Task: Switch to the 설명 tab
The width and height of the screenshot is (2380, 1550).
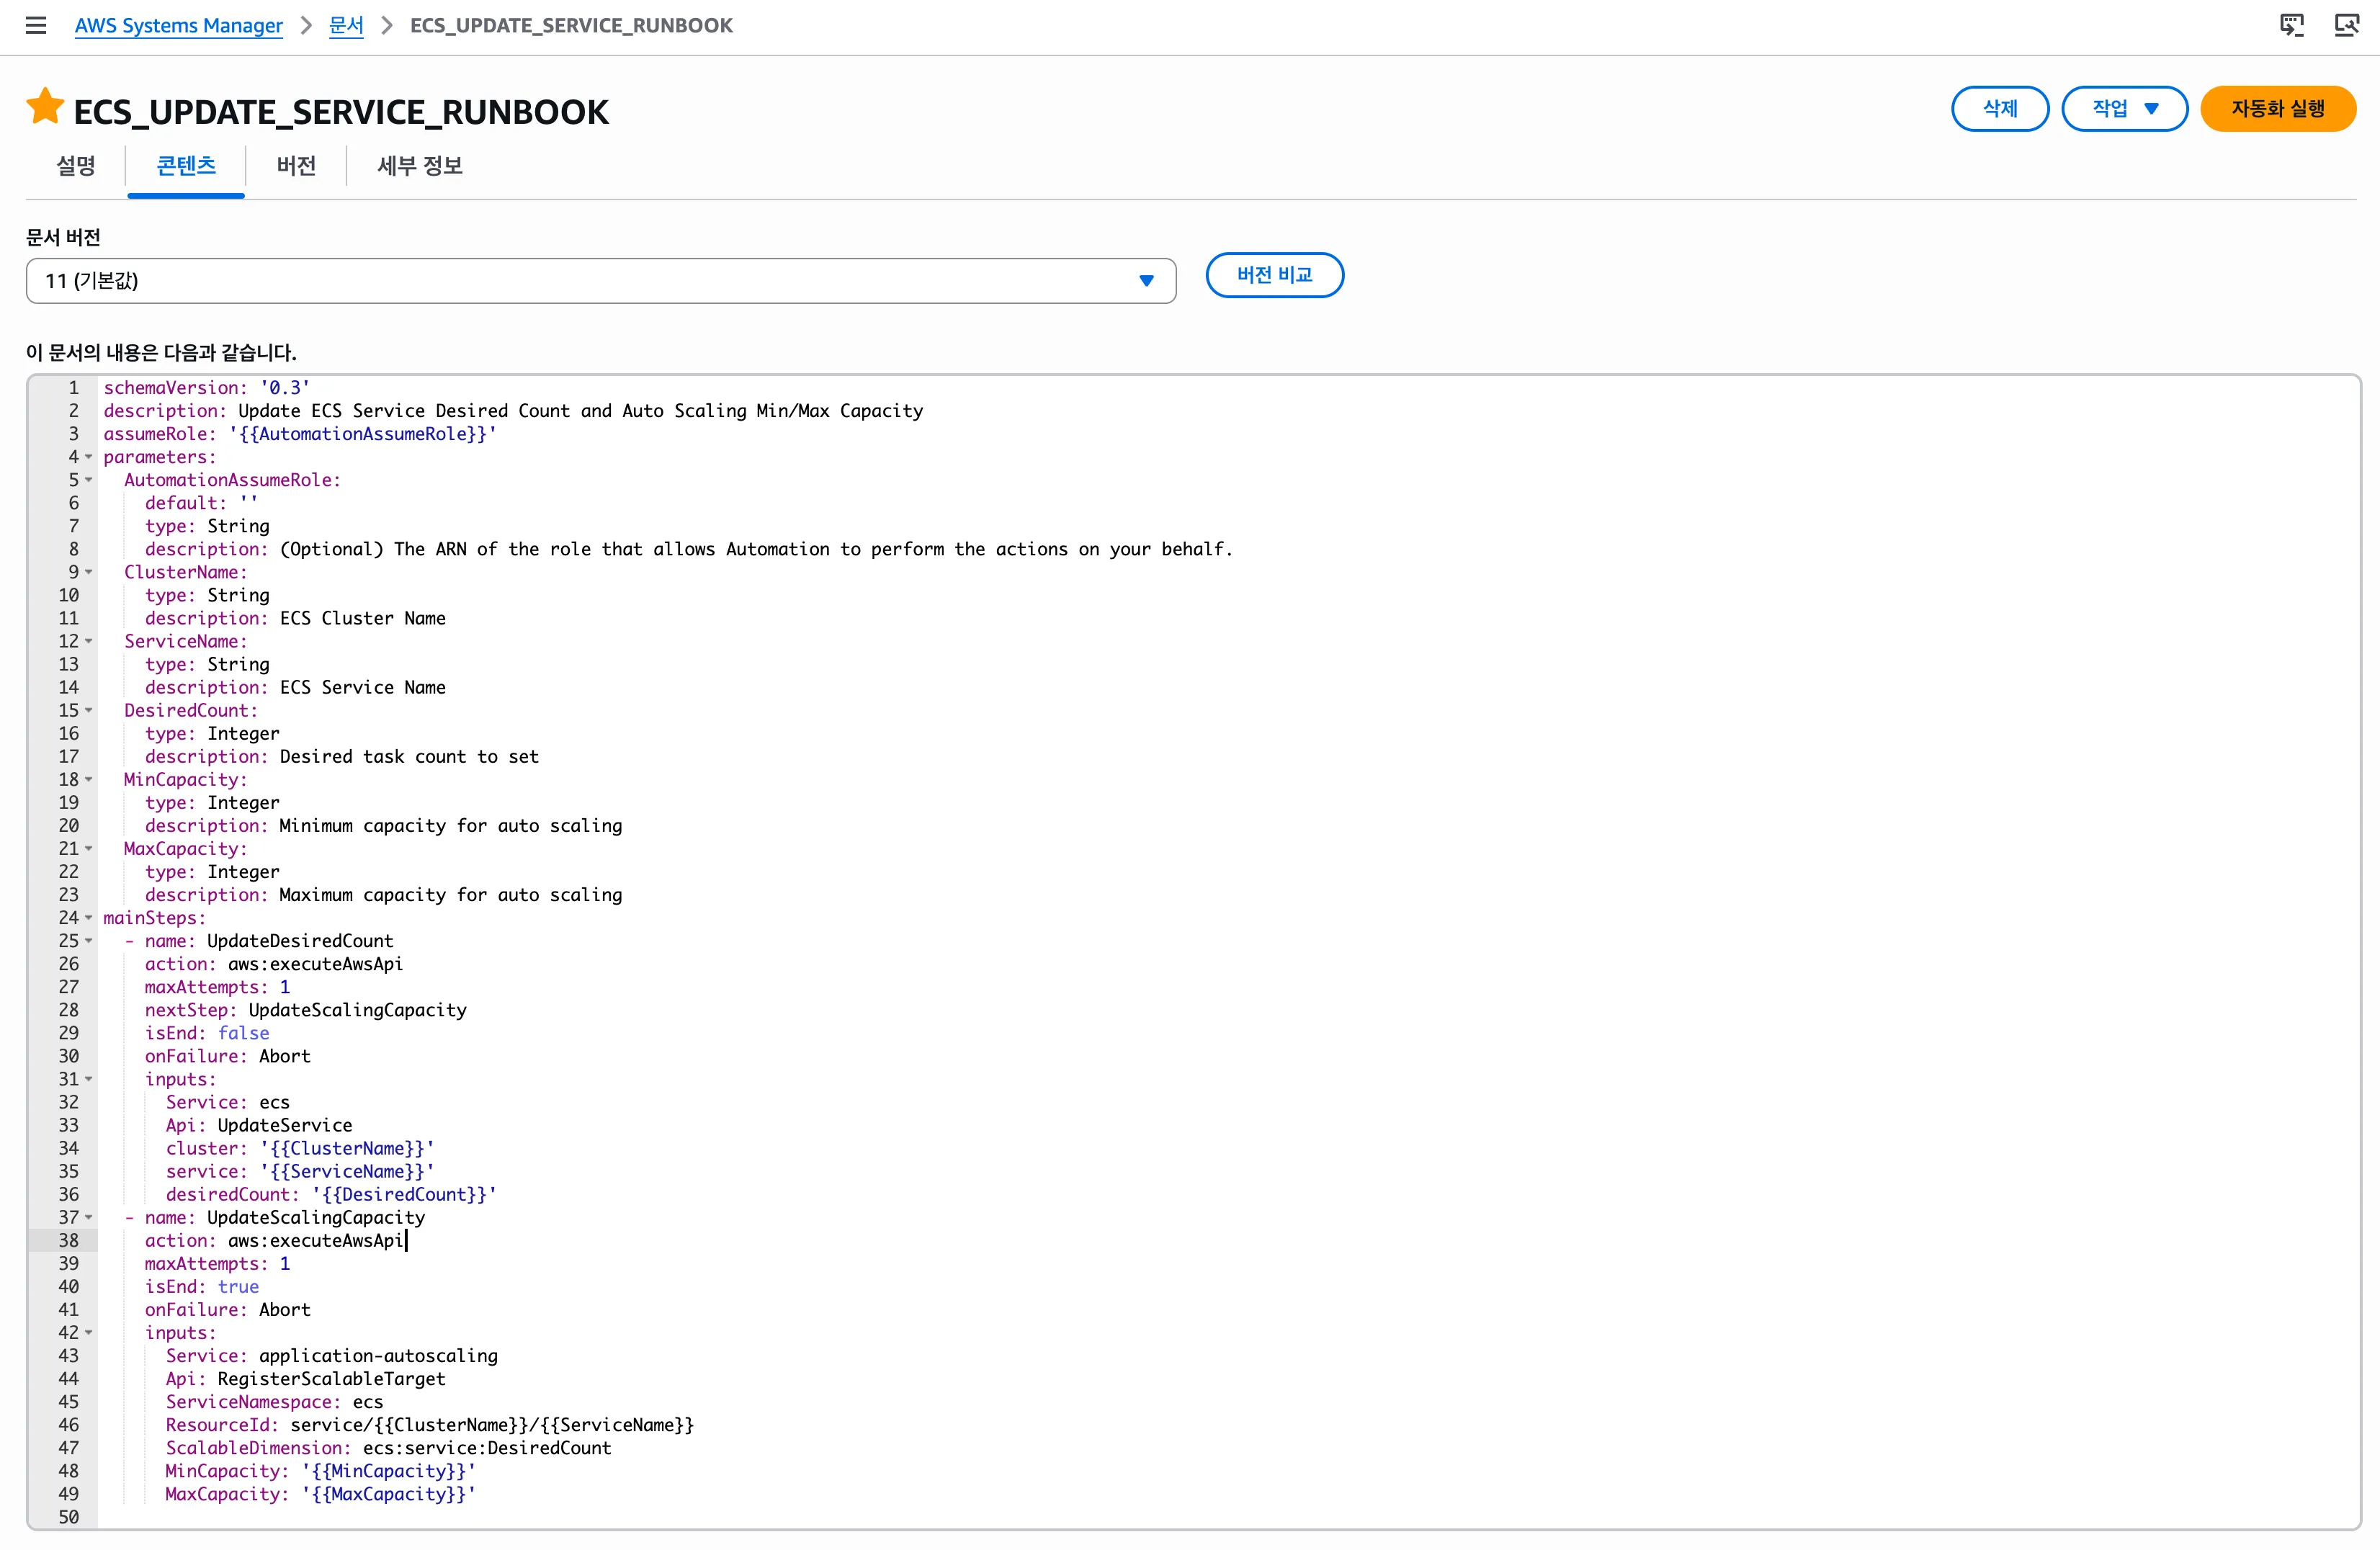Action: (76, 165)
